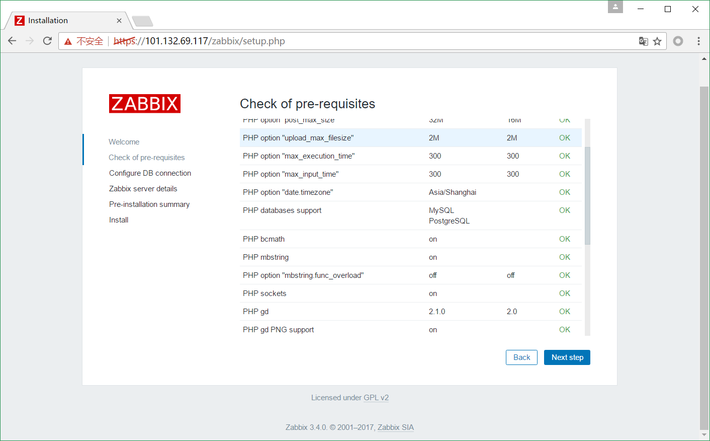Click the browser forward arrow

coord(30,41)
